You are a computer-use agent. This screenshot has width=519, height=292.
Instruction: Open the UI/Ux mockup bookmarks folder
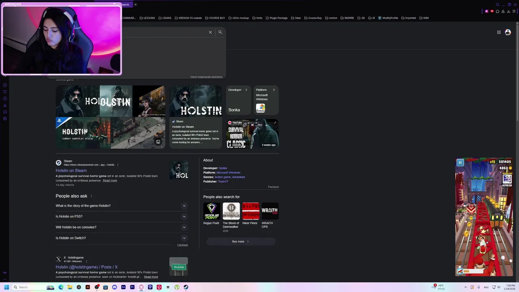[239, 18]
